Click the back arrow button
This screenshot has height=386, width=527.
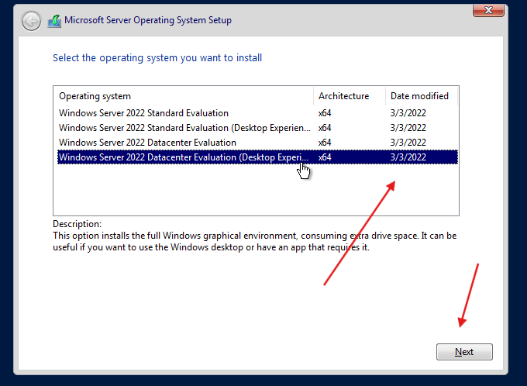coord(31,21)
